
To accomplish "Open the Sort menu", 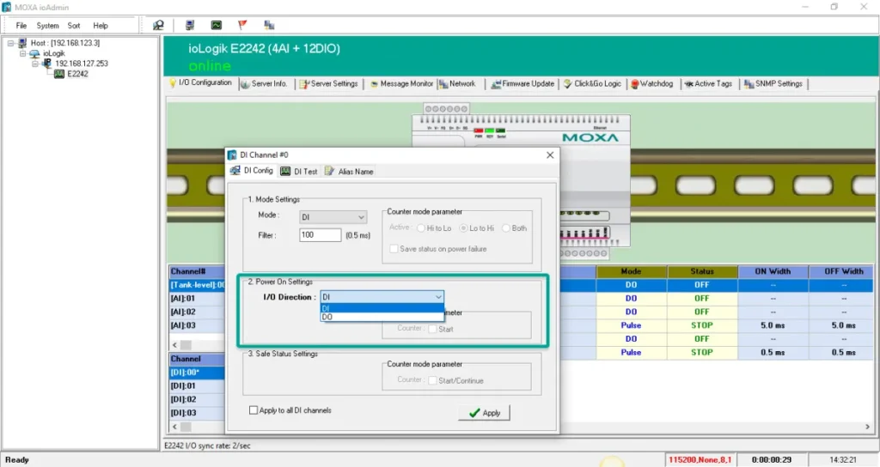I will click(x=74, y=26).
